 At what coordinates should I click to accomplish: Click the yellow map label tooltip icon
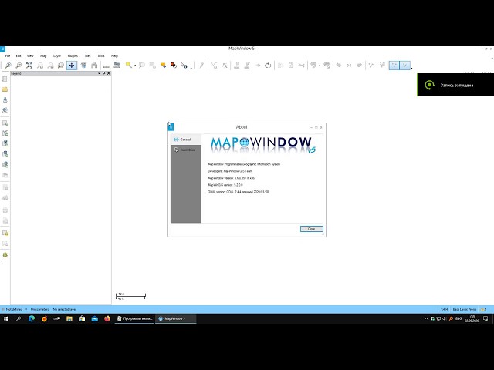pos(163,65)
